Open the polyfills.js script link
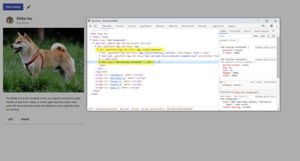Viewport: 300px width, 161px height. tap(118, 78)
